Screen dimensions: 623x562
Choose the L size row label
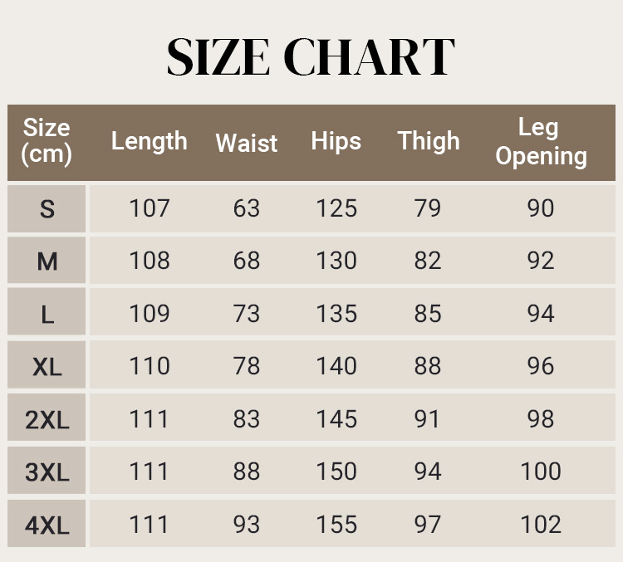[47, 314]
